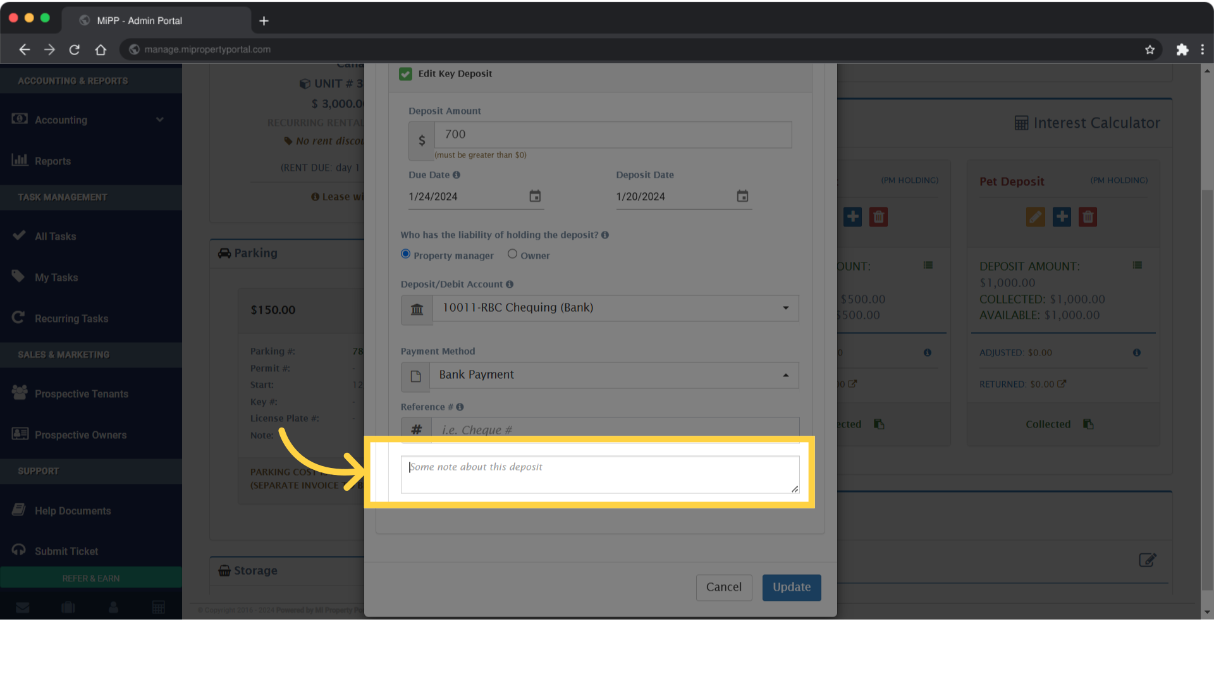The width and height of the screenshot is (1214, 683).
Task: Click Pet Deposit add plus icon
Action: point(1062,218)
